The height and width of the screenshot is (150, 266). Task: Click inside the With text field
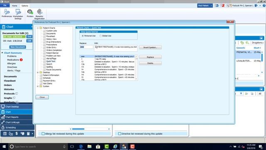116,48
